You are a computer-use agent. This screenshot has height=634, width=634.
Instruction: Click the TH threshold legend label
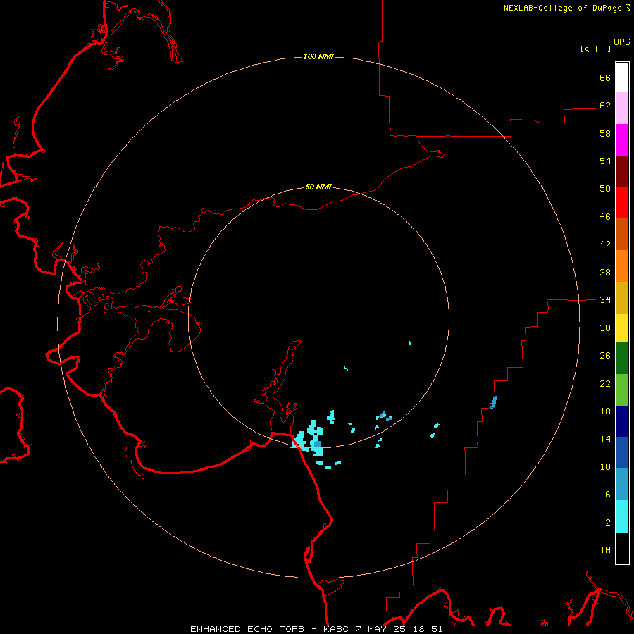pyautogui.click(x=605, y=549)
